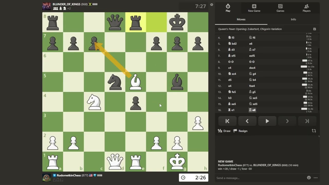Open the Play tab
Viewport: 329px width, 185px height.
pyautogui.click(x=228, y=8)
